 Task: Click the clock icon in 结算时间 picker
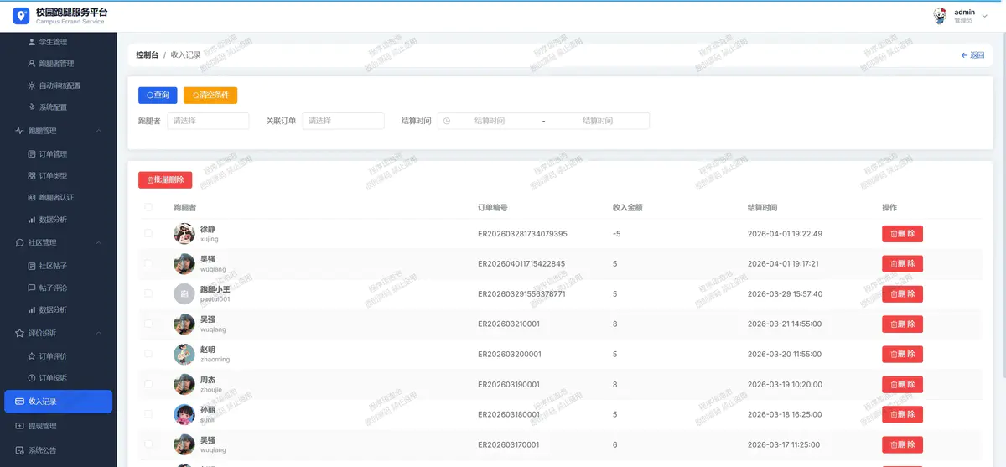pyautogui.click(x=447, y=121)
